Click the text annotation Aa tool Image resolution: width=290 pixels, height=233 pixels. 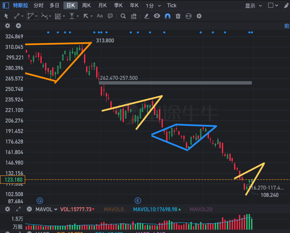tap(100, 16)
